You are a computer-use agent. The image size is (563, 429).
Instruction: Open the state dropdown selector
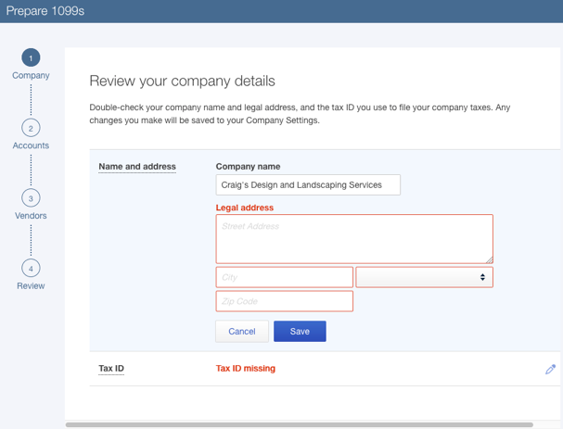(x=424, y=277)
